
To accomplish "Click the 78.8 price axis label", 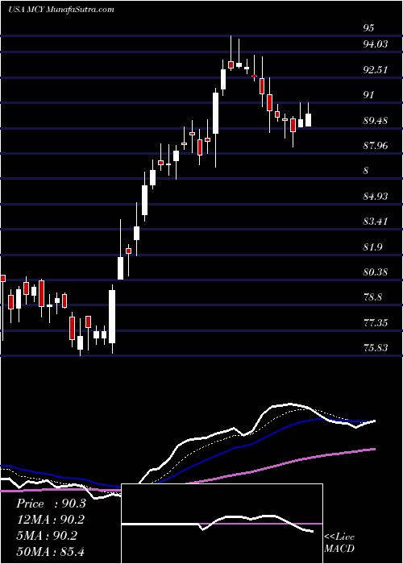I will pyautogui.click(x=372, y=297).
